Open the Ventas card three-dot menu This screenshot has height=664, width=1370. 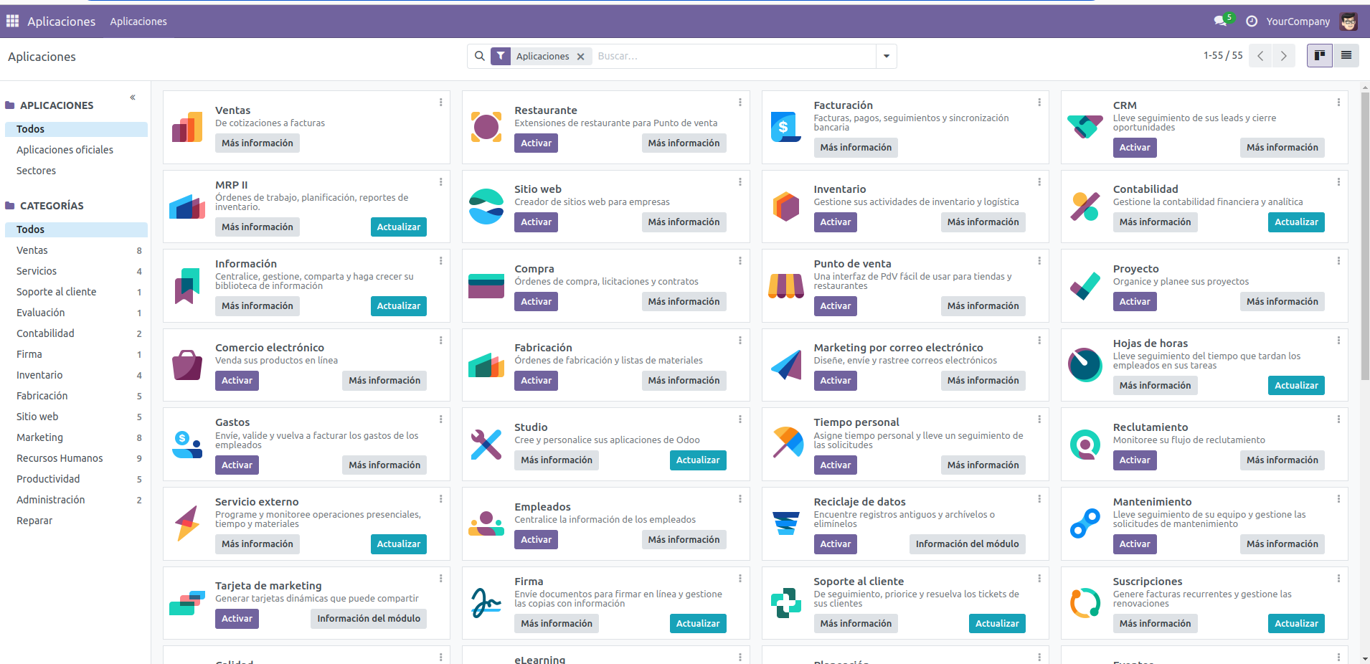[x=440, y=103]
